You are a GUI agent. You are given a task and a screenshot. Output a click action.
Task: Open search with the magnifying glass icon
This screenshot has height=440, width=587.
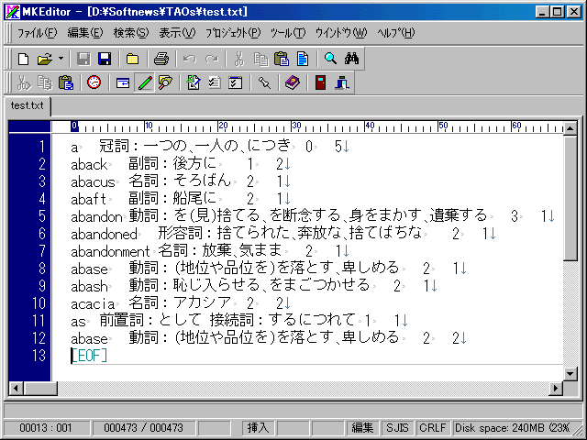click(x=330, y=59)
